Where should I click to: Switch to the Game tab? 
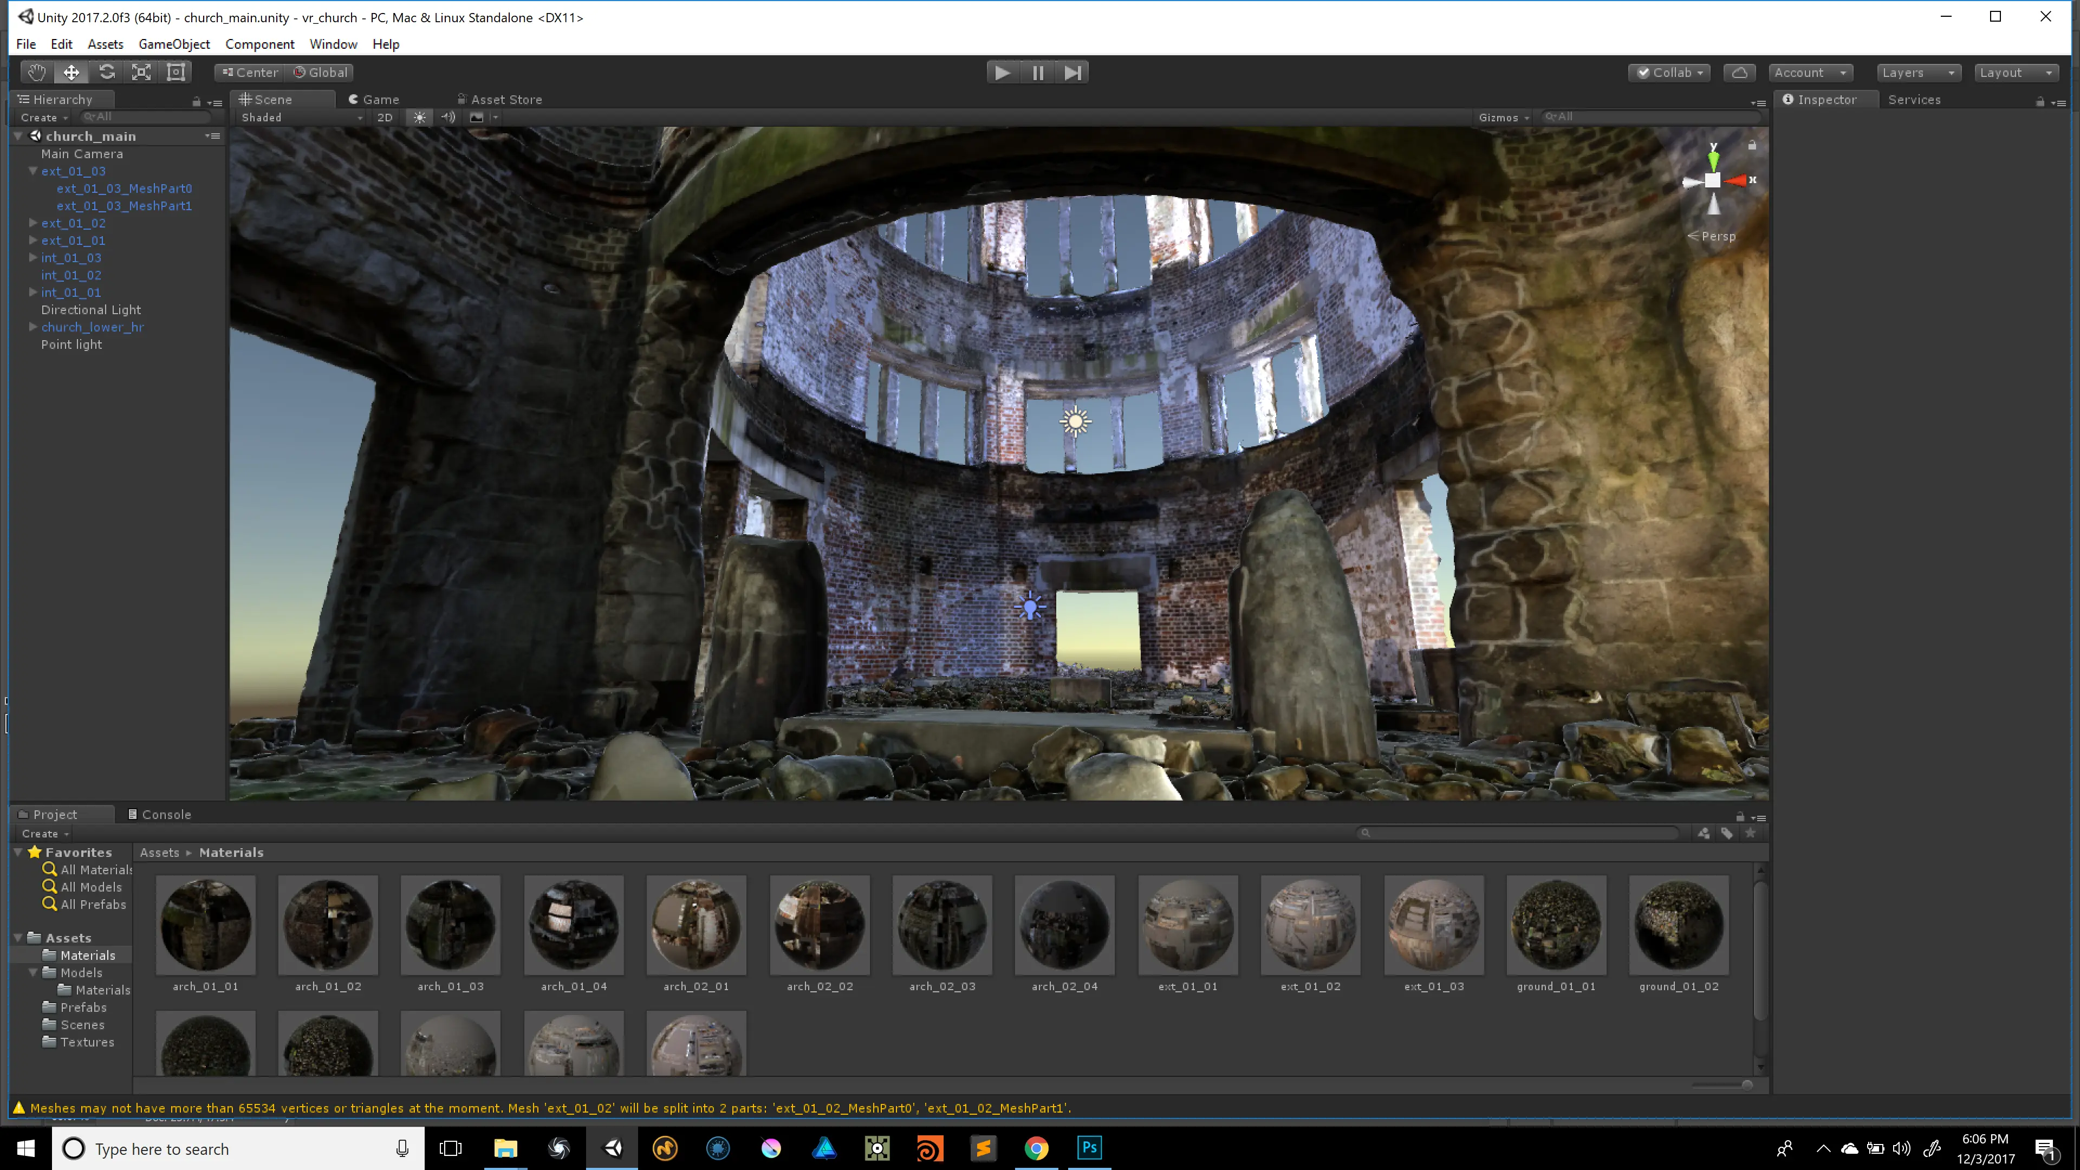coord(374,99)
